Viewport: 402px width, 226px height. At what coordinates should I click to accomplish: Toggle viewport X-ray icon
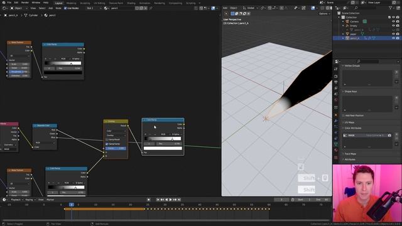(322, 8)
